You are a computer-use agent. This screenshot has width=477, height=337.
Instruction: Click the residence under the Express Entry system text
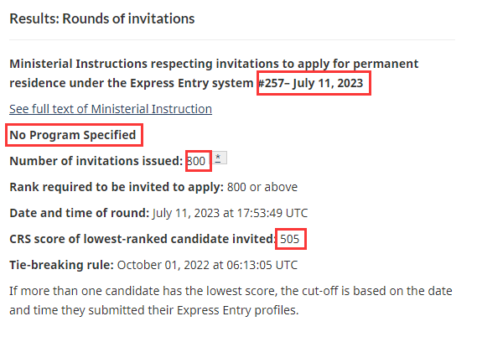[132, 83]
